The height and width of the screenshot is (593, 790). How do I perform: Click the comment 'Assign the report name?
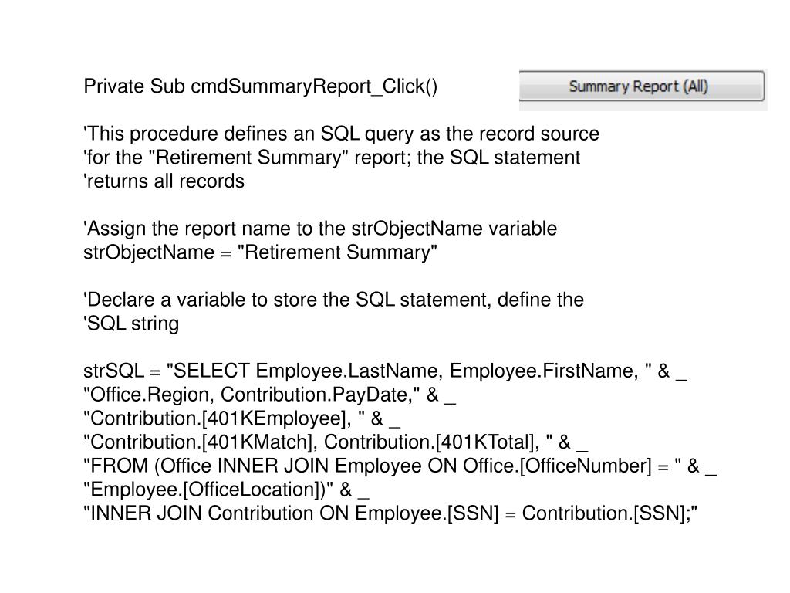pyautogui.click(x=320, y=229)
